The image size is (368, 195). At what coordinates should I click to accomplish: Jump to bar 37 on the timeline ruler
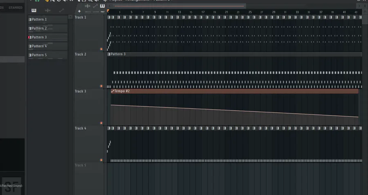(321, 12)
